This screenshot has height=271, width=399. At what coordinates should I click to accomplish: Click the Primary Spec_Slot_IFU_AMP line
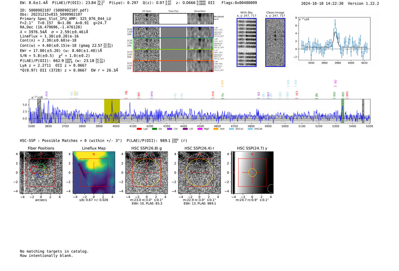tap(66, 19)
